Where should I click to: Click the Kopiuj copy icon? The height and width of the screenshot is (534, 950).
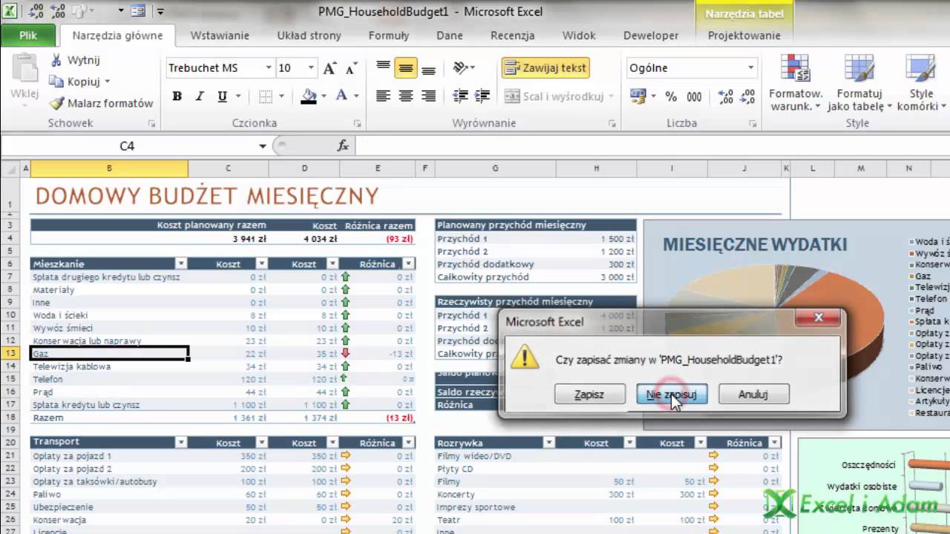56,82
